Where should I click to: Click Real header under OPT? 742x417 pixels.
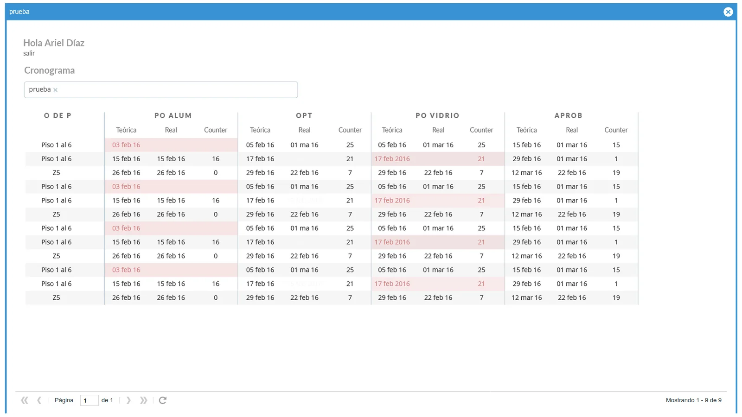pyautogui.click(x=304, y=130)
